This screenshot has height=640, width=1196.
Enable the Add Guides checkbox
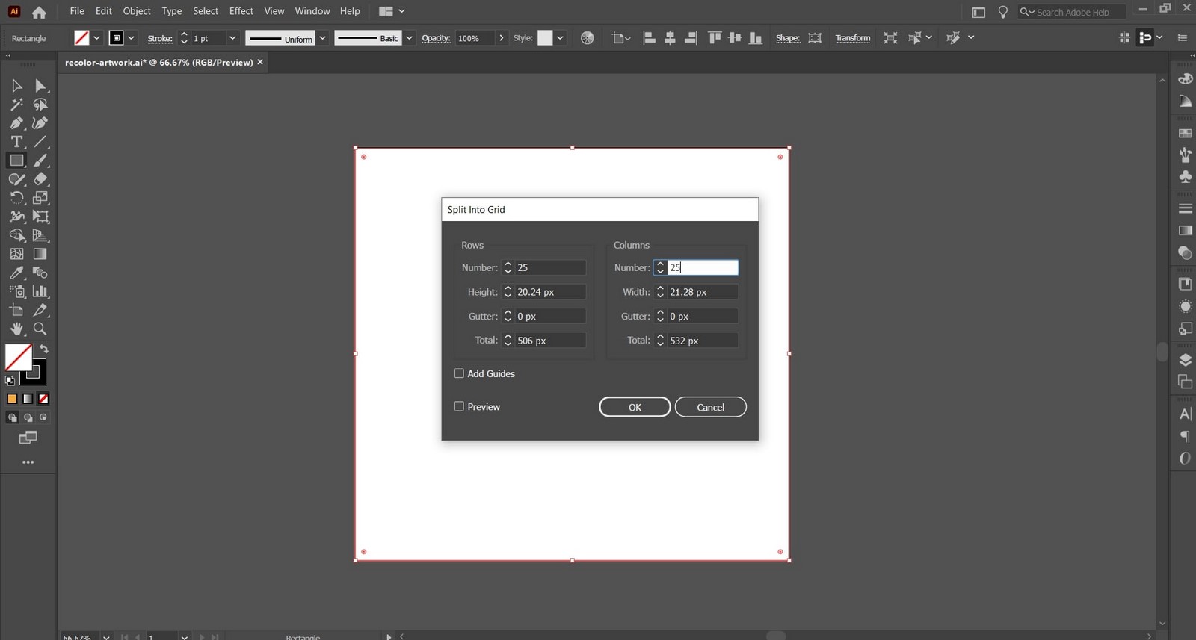click(x=459, y=373)
